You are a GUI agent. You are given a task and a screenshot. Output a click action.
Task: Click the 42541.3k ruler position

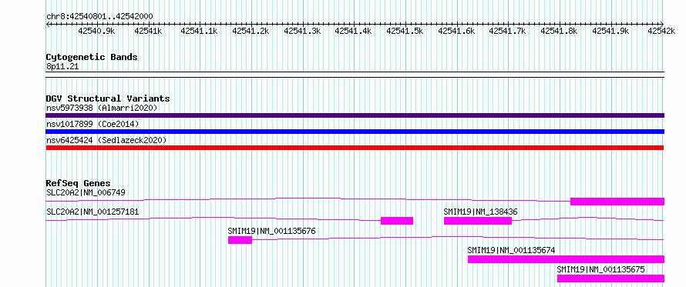point(302,31)
